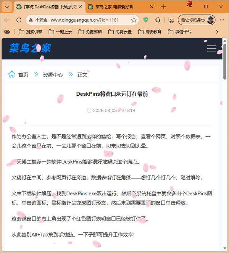
Task: Click the 验证你的身份 profile button
Action: tap(197, 20)
